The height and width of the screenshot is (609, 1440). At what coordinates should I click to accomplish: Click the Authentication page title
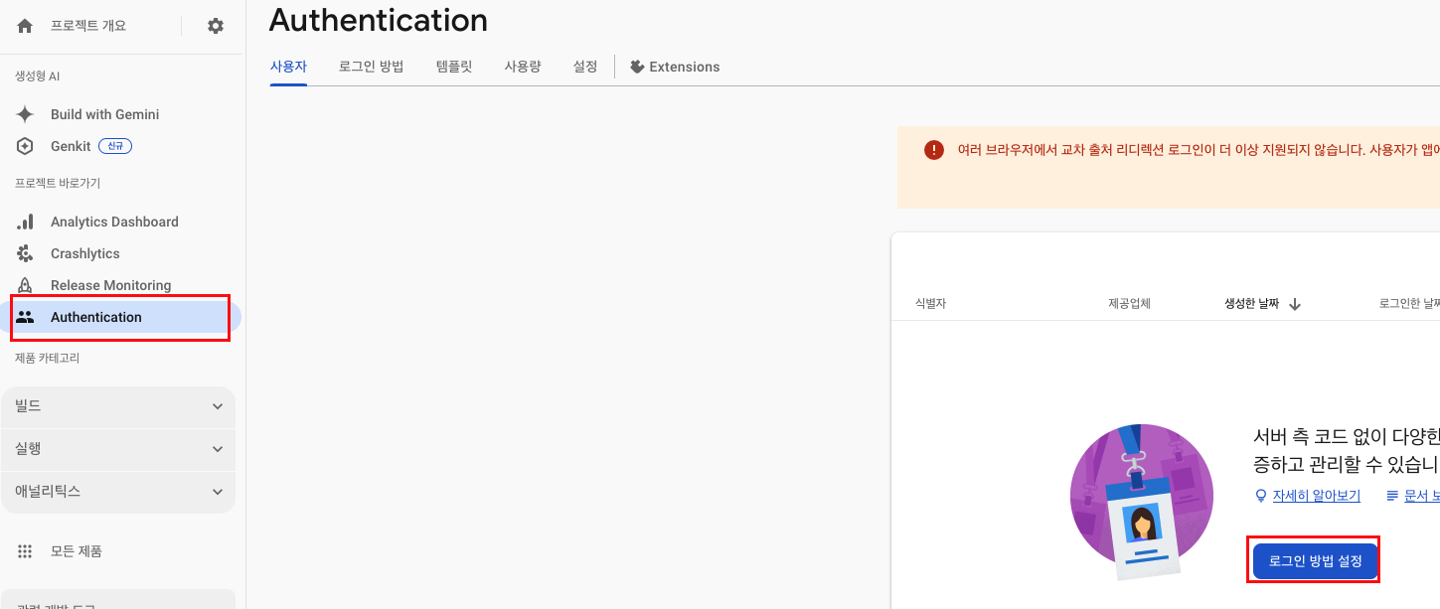(379, 19)
